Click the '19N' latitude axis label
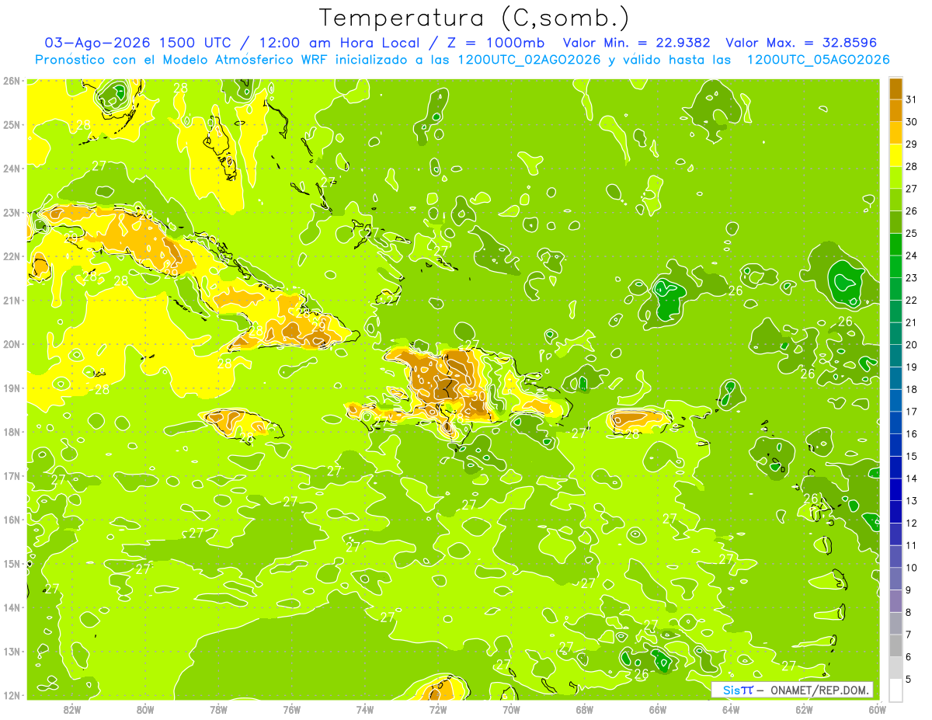The width and height of the screenshot is (932, 720). pos(11,388)
